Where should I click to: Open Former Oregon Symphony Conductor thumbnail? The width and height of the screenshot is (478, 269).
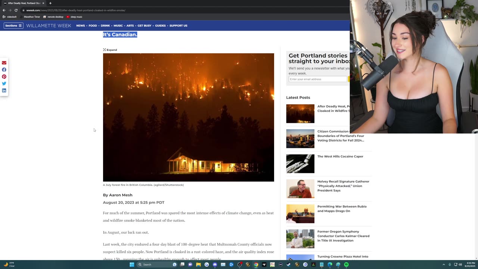(x=300, y=239)
